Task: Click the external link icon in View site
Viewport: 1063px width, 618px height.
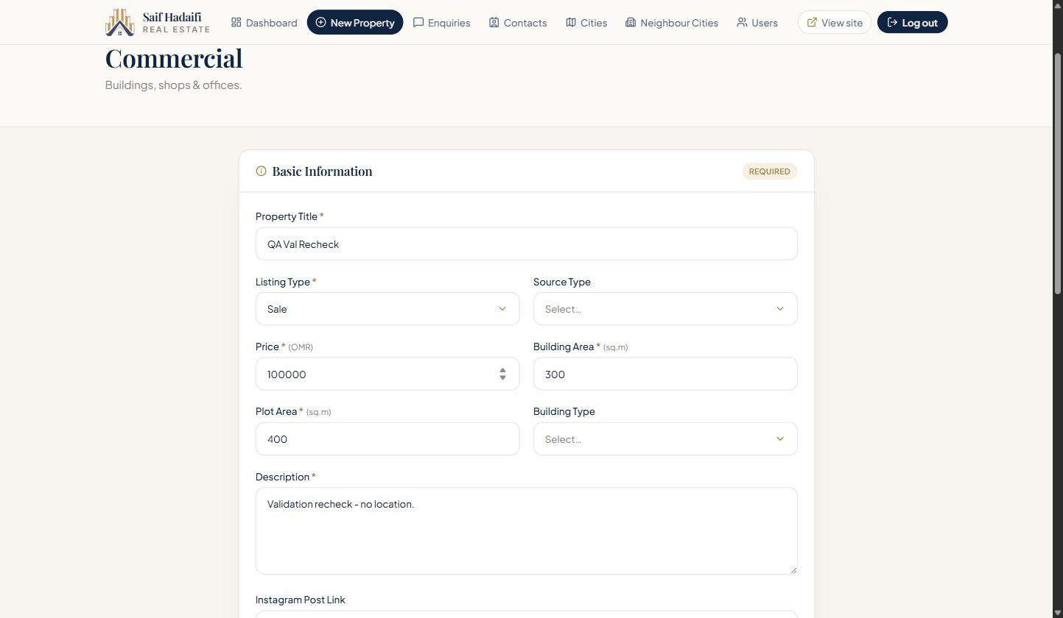Action: 812,22
